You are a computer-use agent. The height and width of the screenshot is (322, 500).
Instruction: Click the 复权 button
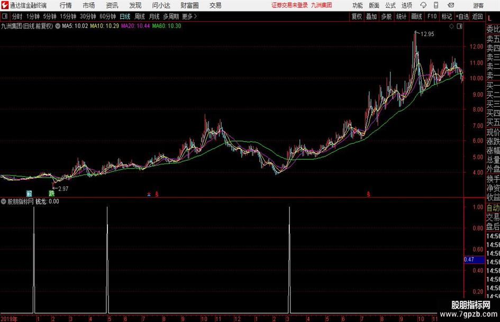(357, 16)
